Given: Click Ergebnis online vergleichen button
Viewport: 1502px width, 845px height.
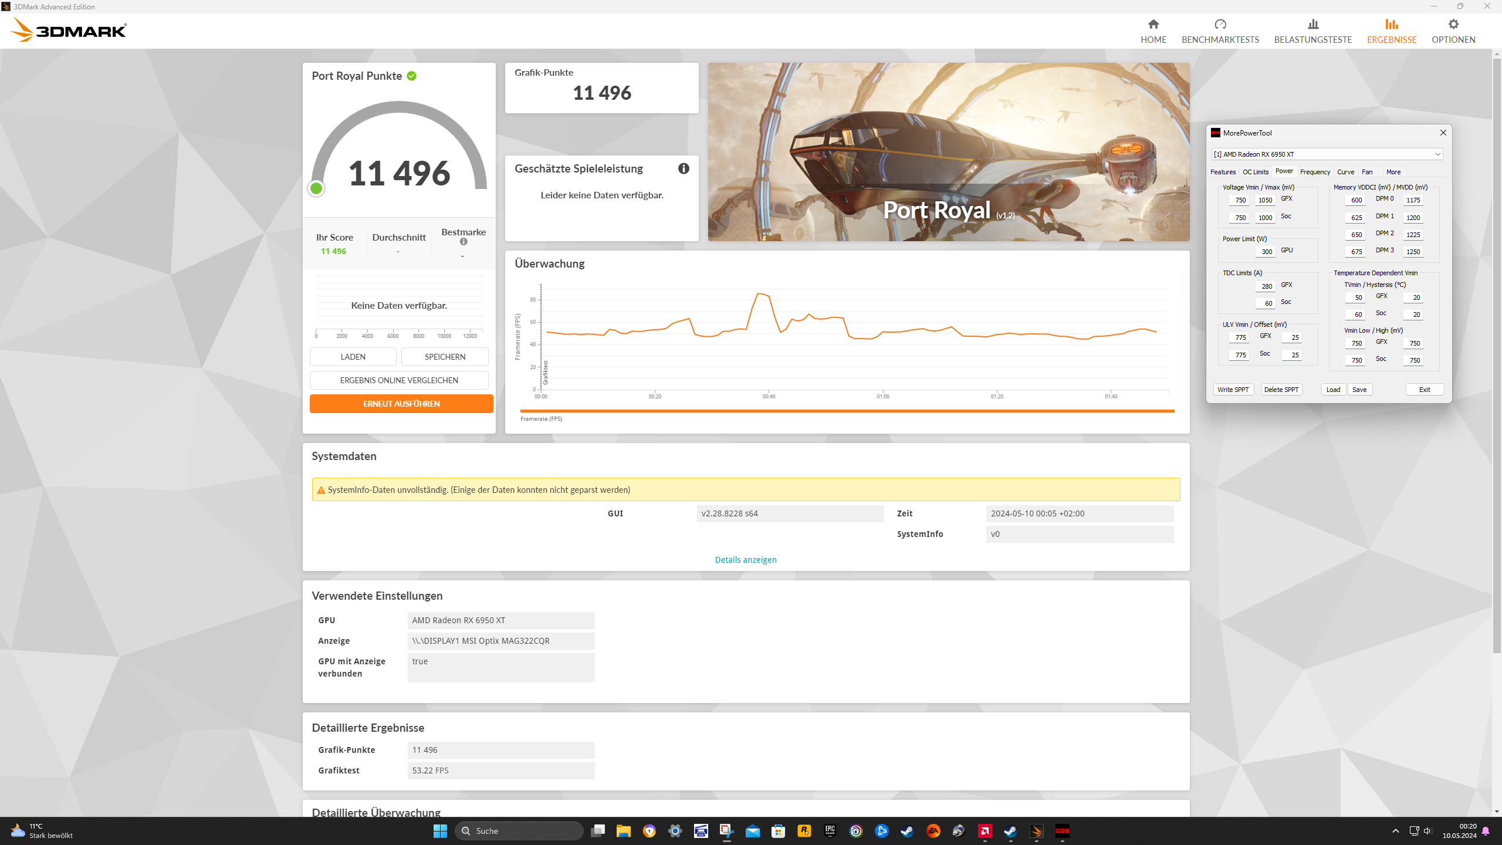Looking at the screenshot, I should 398,380.
